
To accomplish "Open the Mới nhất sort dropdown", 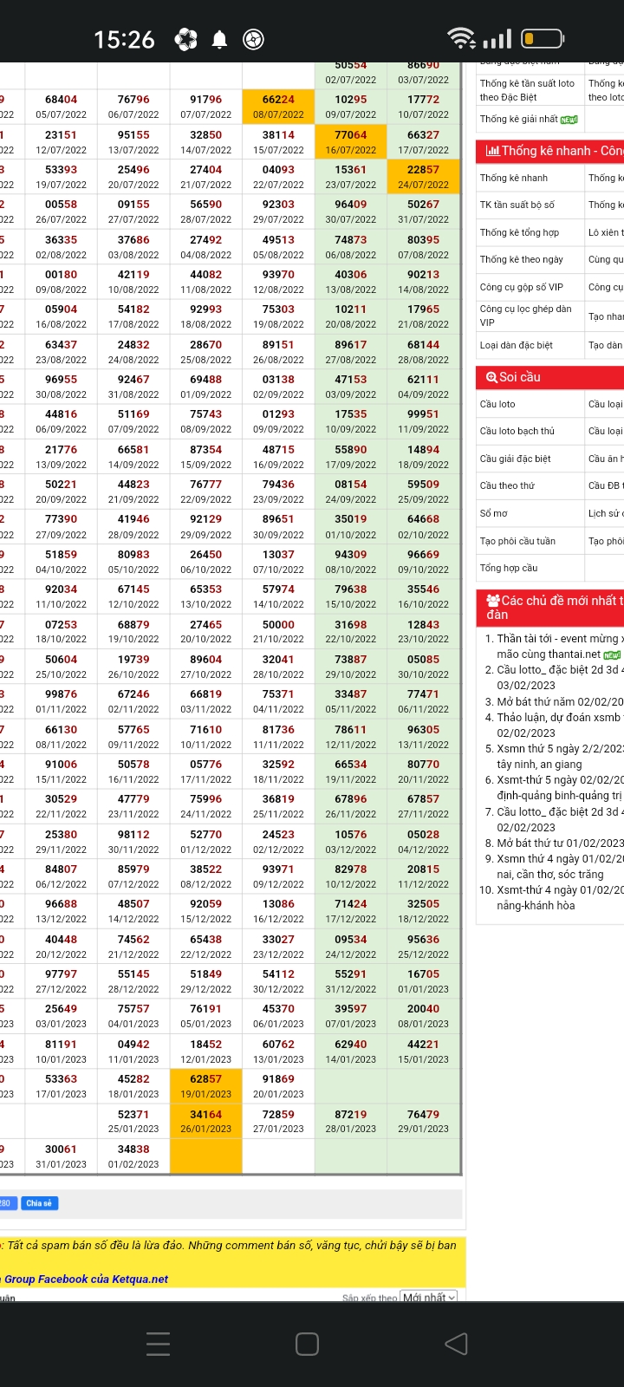I will (x=429, y=1297).
